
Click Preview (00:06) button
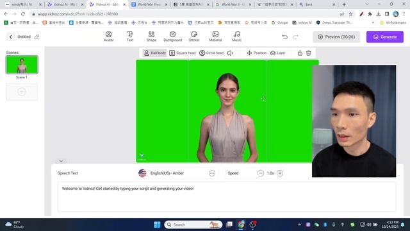tap(336, 37)
